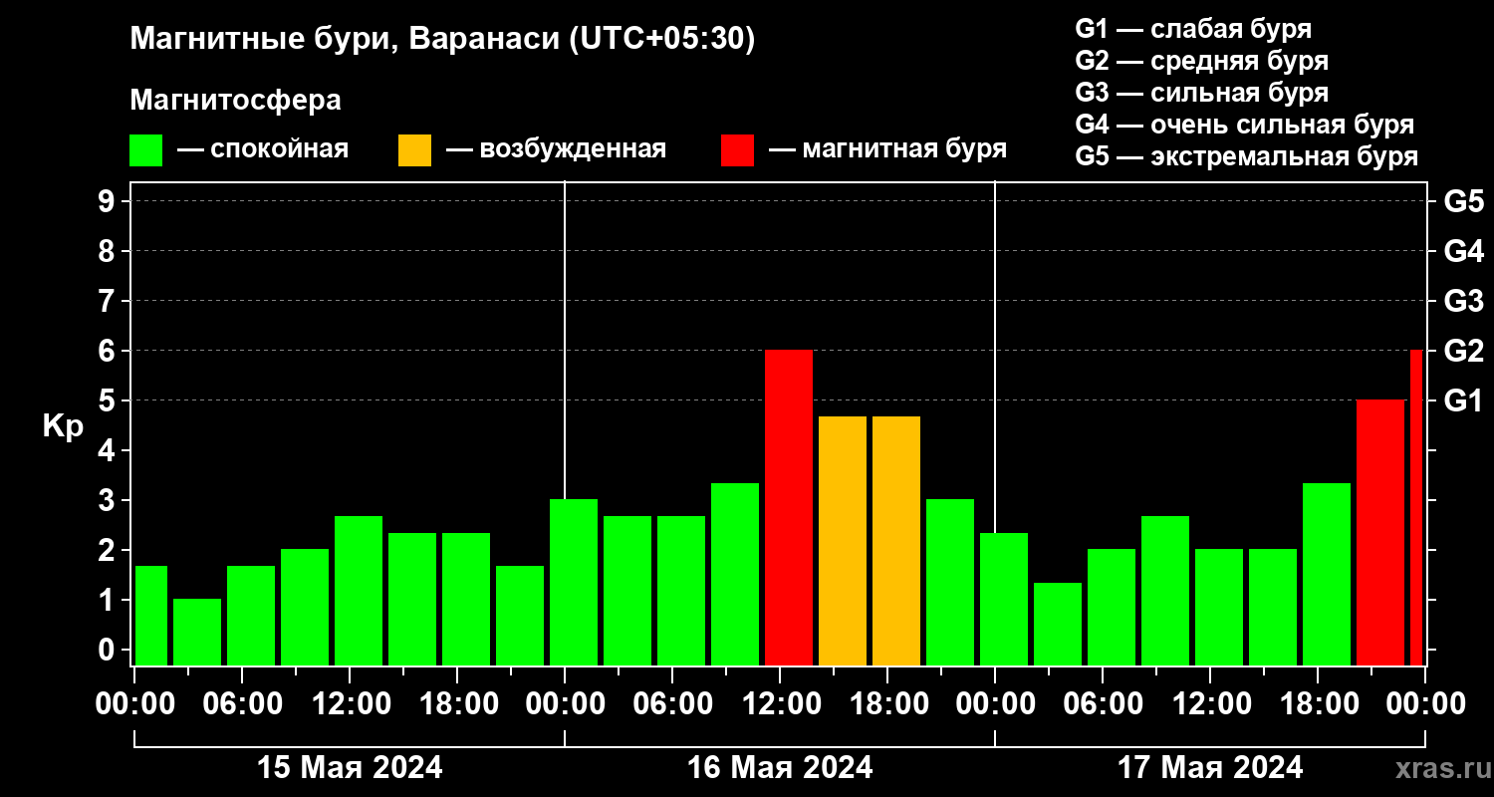Click 'G4 — очень сильная буря' legend line
This screenshot has height=797, width=1494.
pos(1244,125)
